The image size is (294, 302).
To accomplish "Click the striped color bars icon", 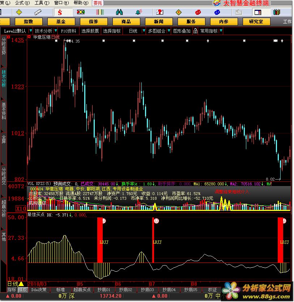I will pos(100,12).
